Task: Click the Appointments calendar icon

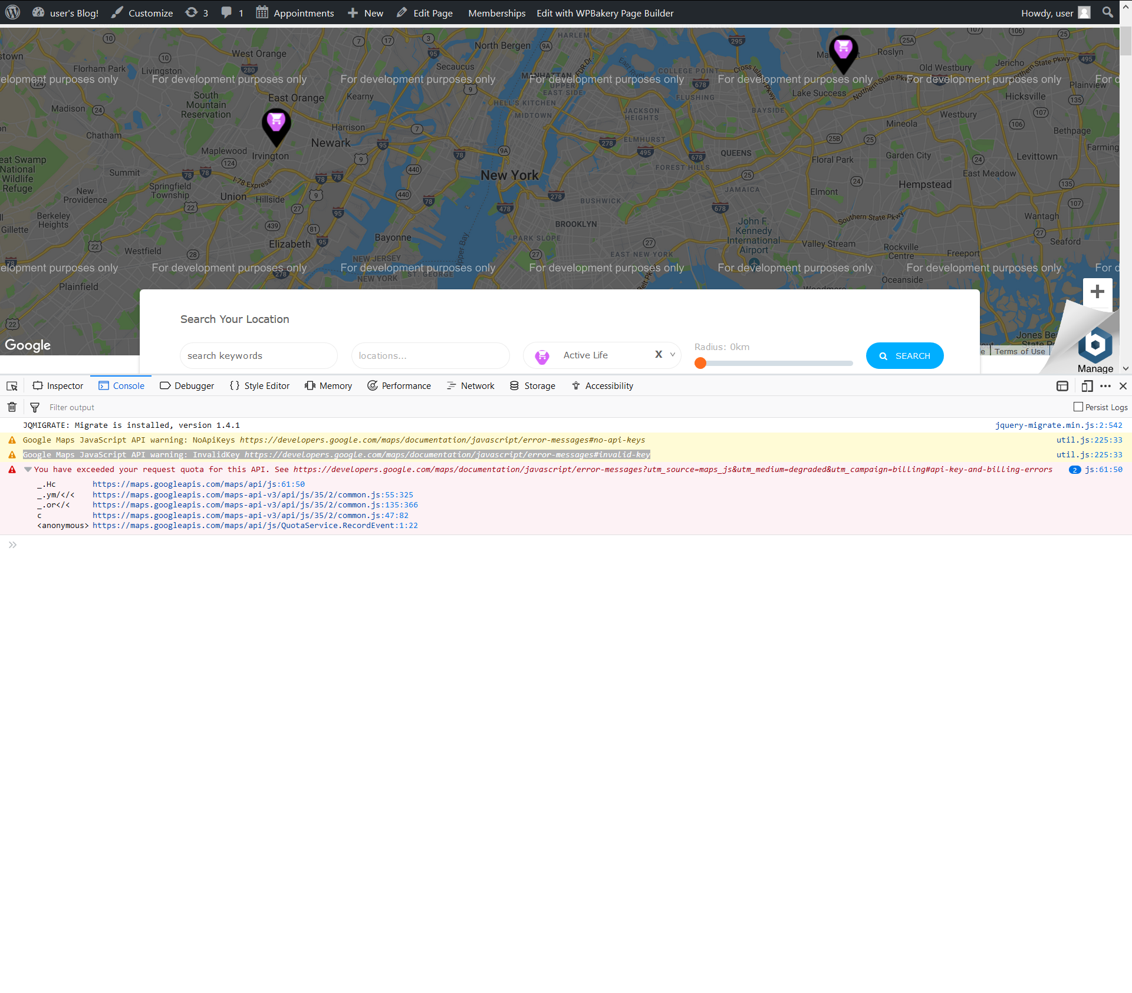Action: [x=261, y=12]
